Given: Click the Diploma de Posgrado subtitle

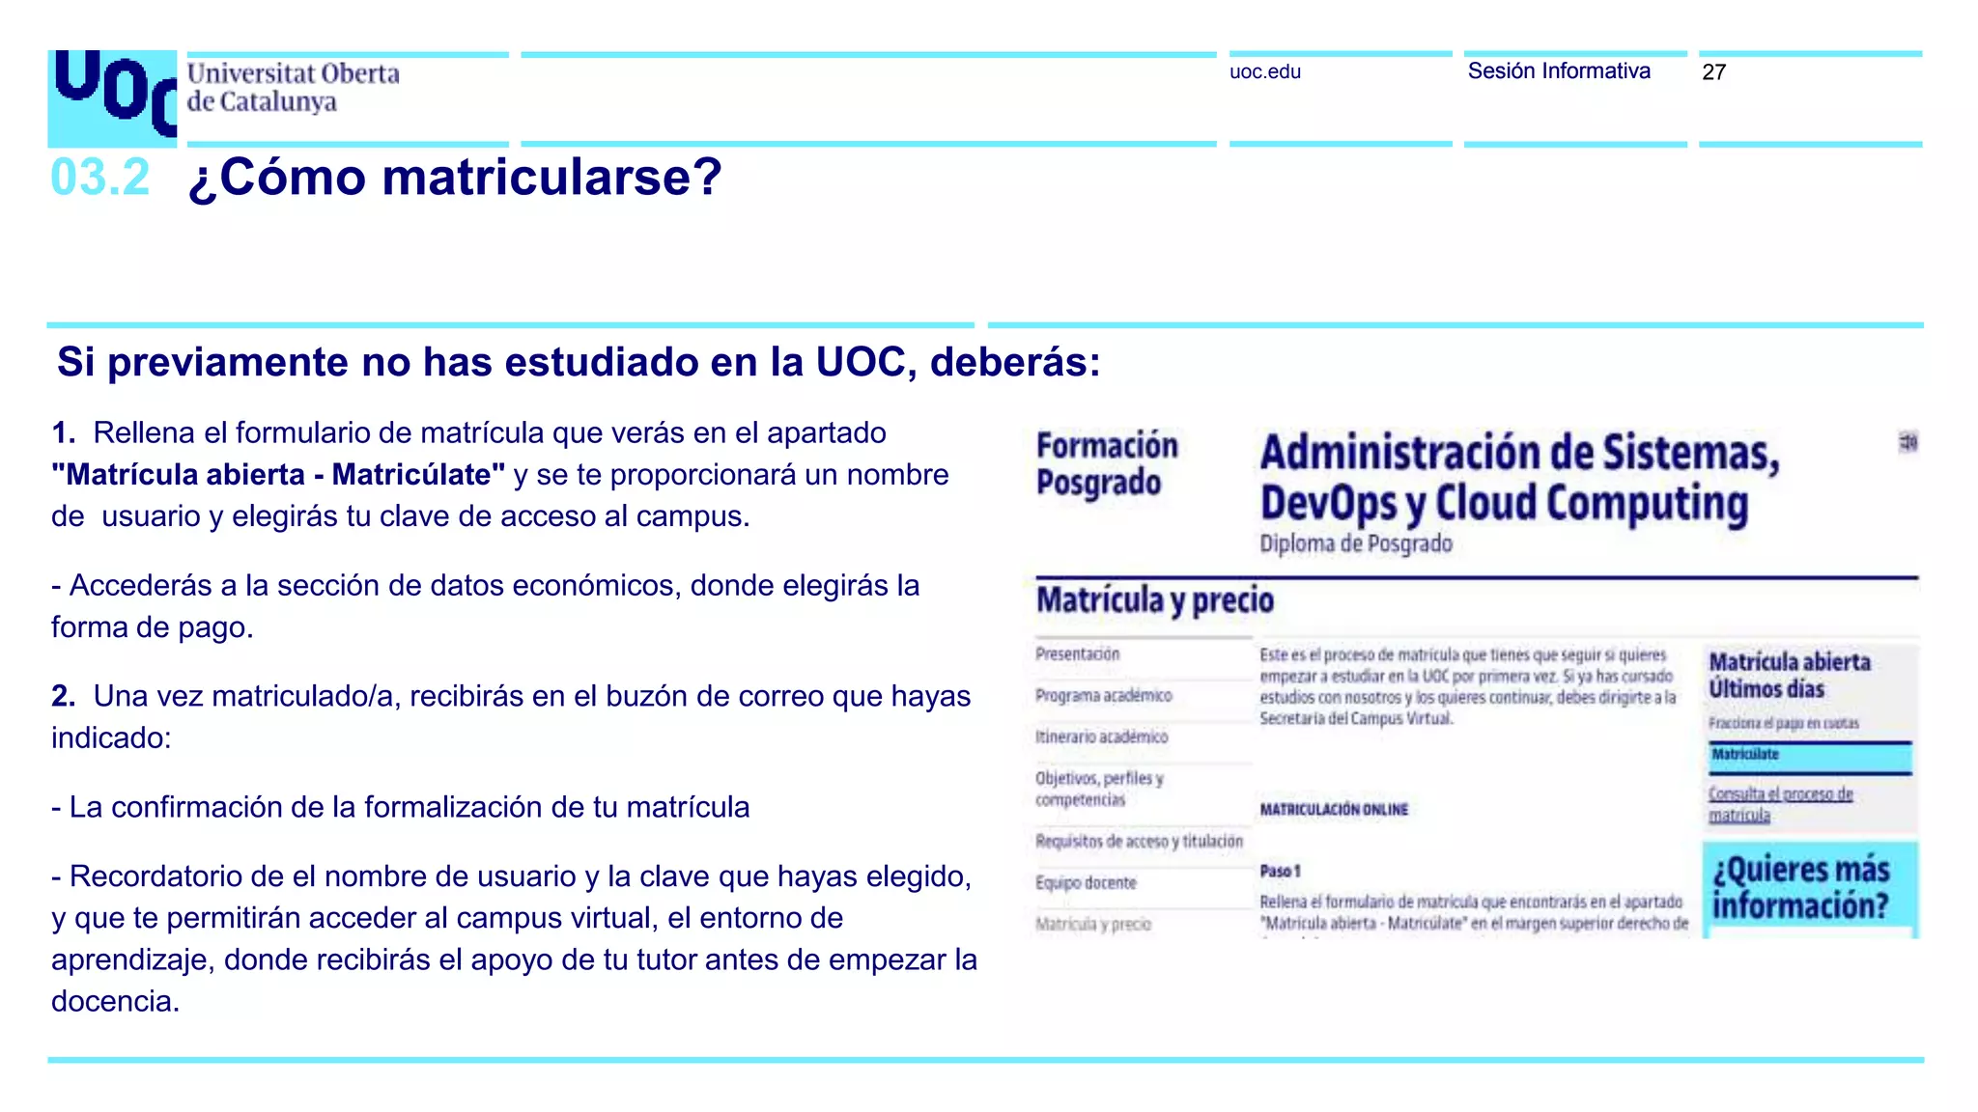Looking at the screenshot, I should tap(1356, 543).
